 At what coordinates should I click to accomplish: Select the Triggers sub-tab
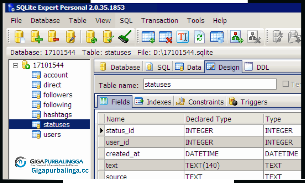pyautogui.click(x=248, y=102)
